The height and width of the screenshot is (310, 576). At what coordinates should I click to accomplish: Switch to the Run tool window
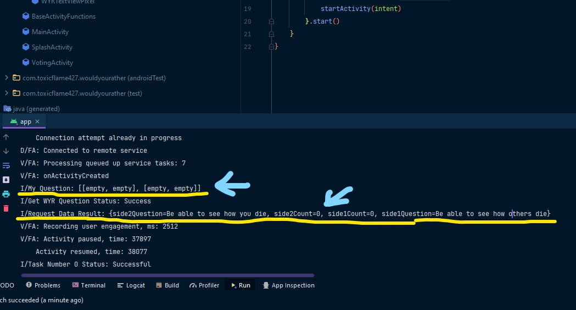tap(241, 285)
